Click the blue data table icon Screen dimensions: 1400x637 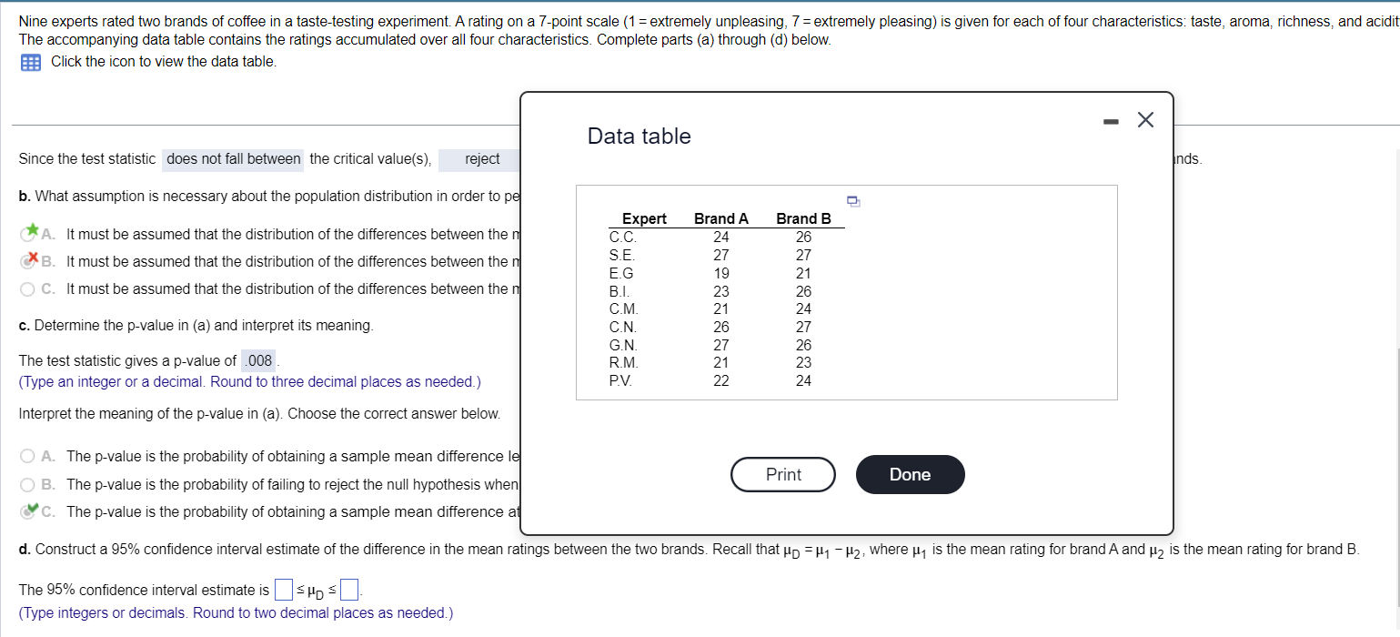[30, 61]
